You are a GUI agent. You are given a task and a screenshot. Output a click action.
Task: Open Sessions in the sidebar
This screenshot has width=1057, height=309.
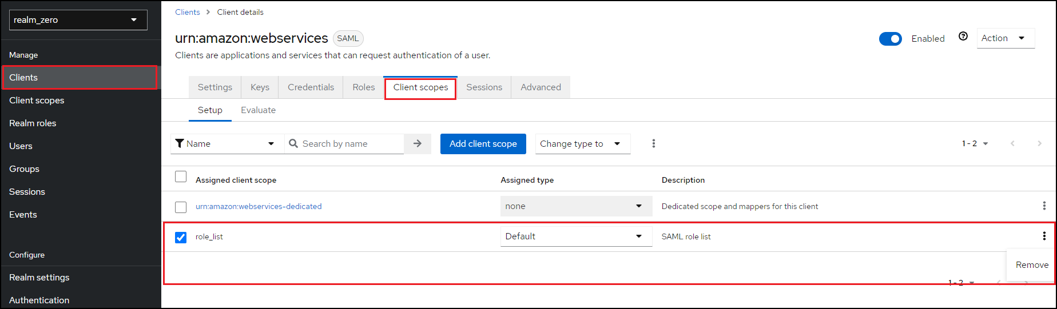[81, 191]
